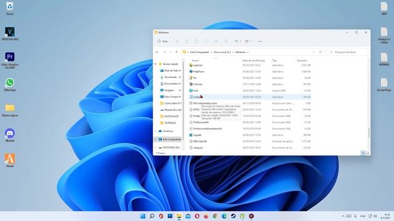Go forward with the right arrow button
Screen dimensions: 394x221
(164, 52)
